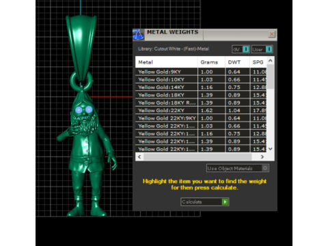Select the Yellow Gold:22KY row
Viewport: 328px width, 246px height.
click(201, 111)
